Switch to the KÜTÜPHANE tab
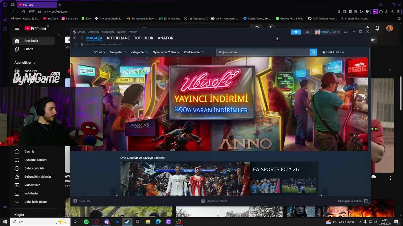The image size is (403, 226). pos(118,38)
